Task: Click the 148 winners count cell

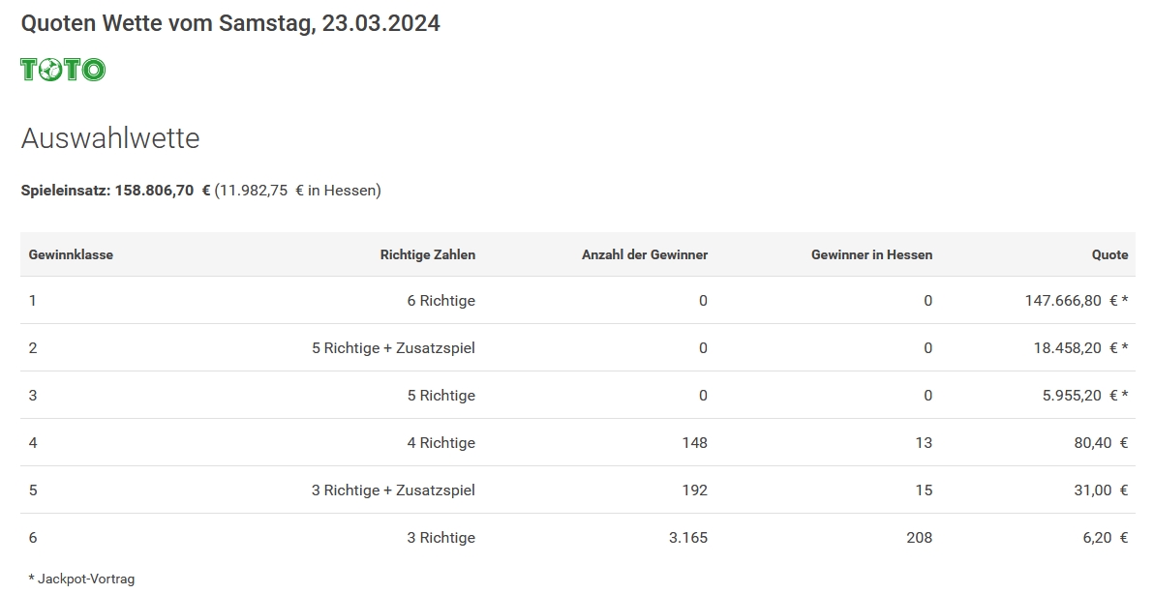Action: pyautogui.click(x=694, y=443)
